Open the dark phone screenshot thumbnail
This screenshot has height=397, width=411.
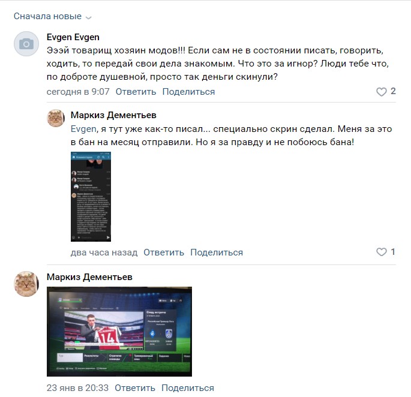tap(91, 197)
